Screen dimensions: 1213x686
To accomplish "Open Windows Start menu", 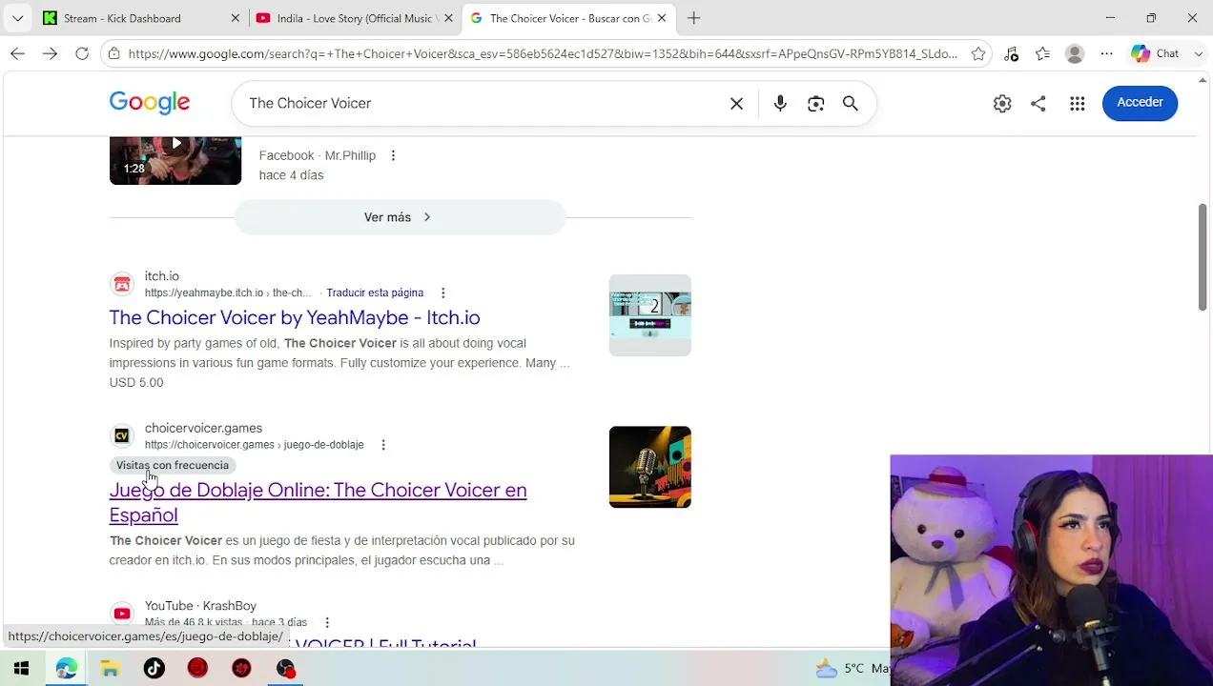I will pos(21,669).
